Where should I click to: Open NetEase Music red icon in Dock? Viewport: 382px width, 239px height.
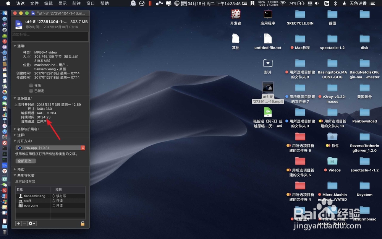[x=5, y=190]
